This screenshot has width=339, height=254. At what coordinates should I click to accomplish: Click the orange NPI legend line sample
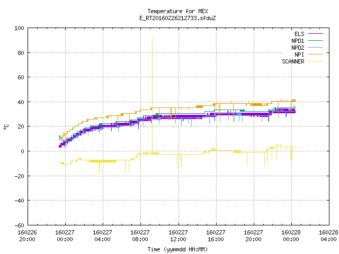[x=315, y=55]
